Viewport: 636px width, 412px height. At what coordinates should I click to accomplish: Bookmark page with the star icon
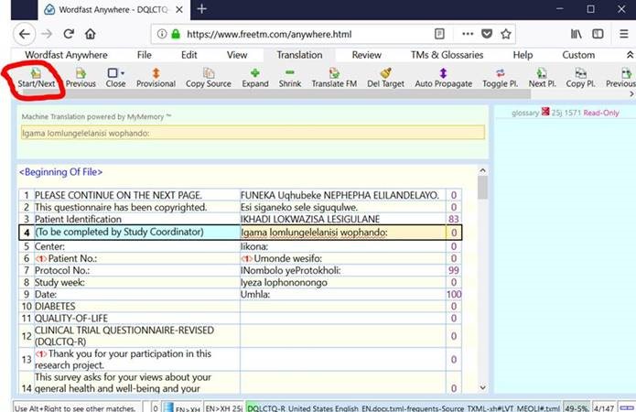(x=506, y=34)
